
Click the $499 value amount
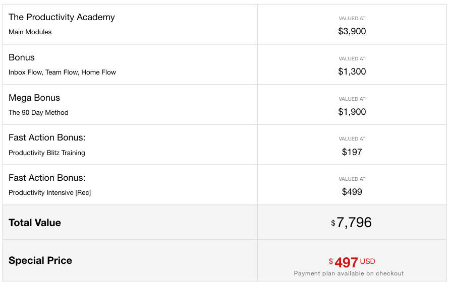[x=352, y=192]
